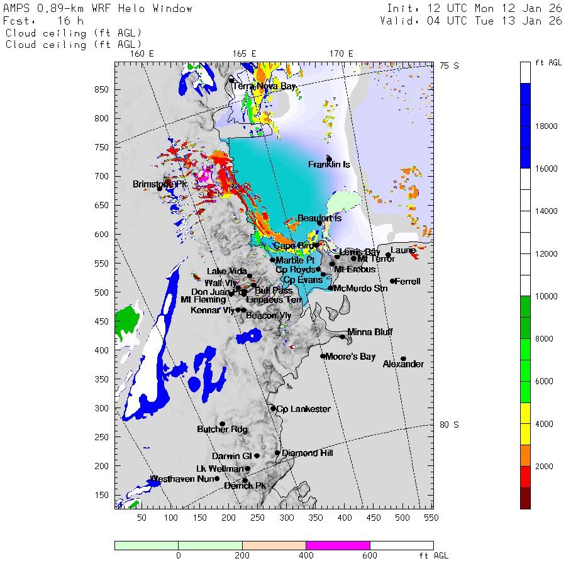Click the Ferrell station marker

(392, 281)
